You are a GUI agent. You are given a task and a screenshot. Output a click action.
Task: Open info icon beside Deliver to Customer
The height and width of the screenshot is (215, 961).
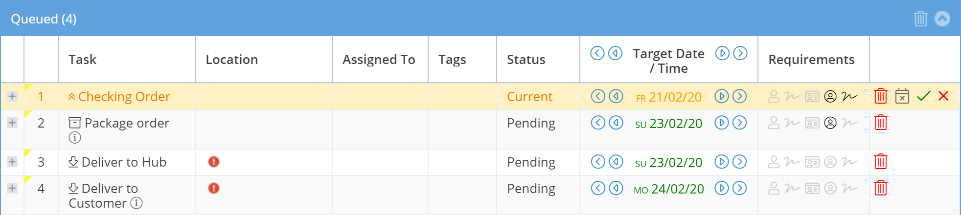[x=137, y=203]
